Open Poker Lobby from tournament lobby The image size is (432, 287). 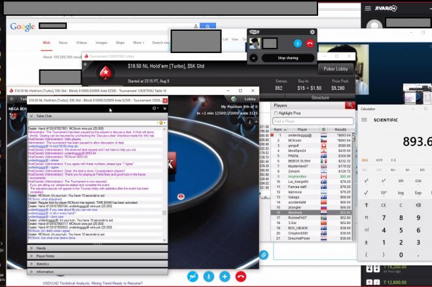(336, 69)
